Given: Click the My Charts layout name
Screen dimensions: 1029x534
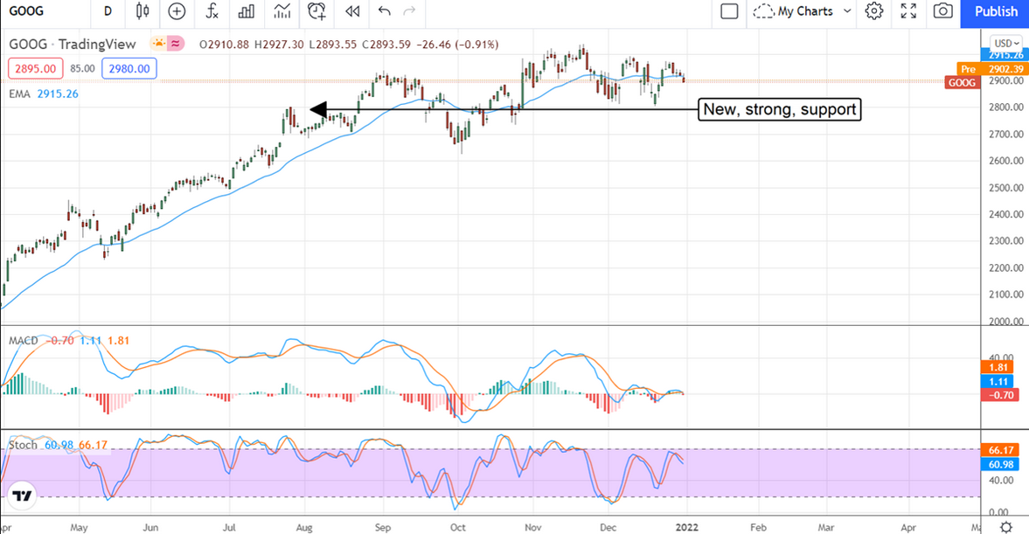Looking at the screenshot, I should [805, 11].
